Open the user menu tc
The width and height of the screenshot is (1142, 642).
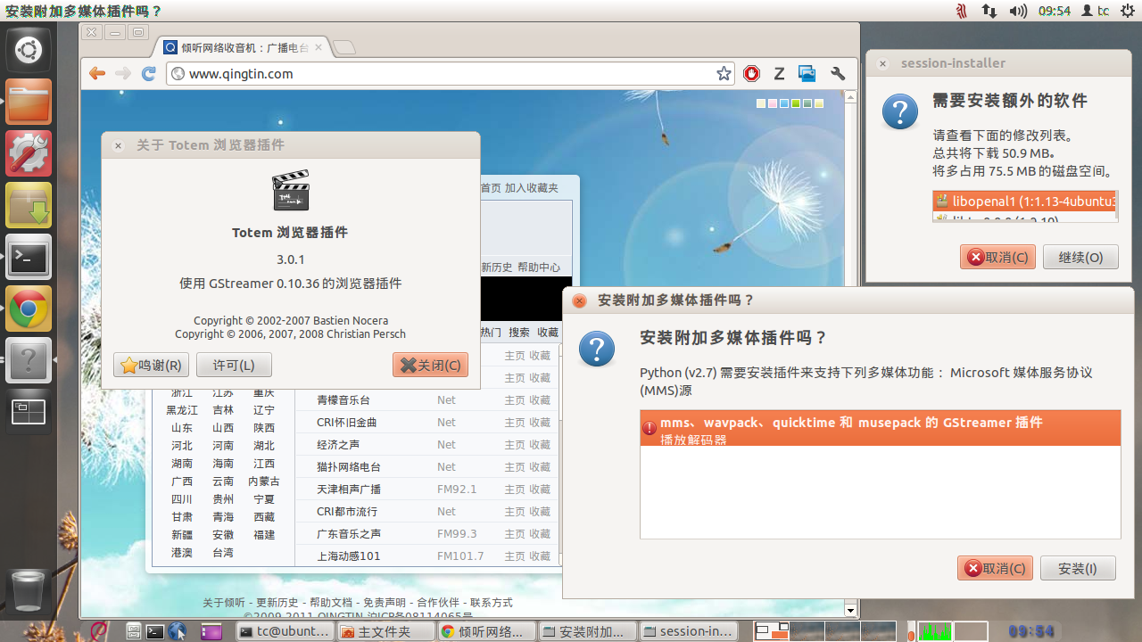[1095, 11]
